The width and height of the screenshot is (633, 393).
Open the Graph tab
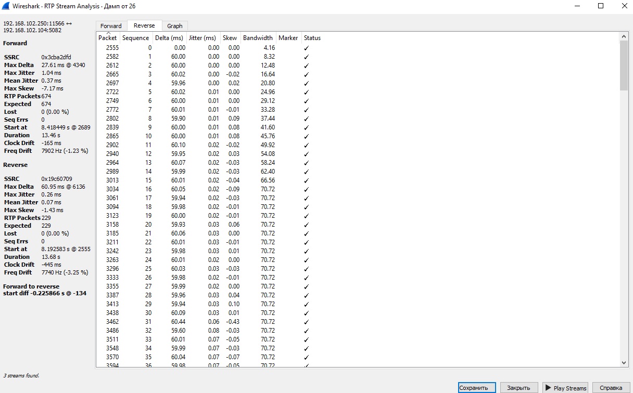pyautogui.click(x=175, y=26)
